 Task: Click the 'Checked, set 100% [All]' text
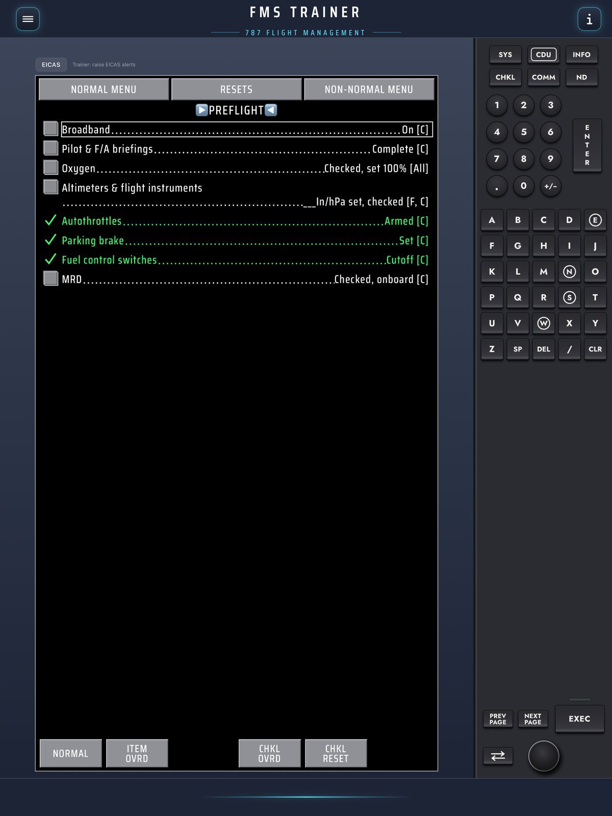[376, 168]
